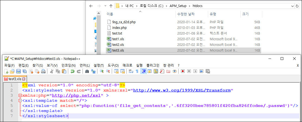
Task: Go up one folder in Explorer
Action: click(x=111, y=6)
